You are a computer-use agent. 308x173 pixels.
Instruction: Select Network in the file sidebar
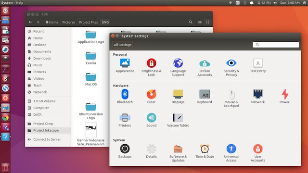tap(48, 92)
